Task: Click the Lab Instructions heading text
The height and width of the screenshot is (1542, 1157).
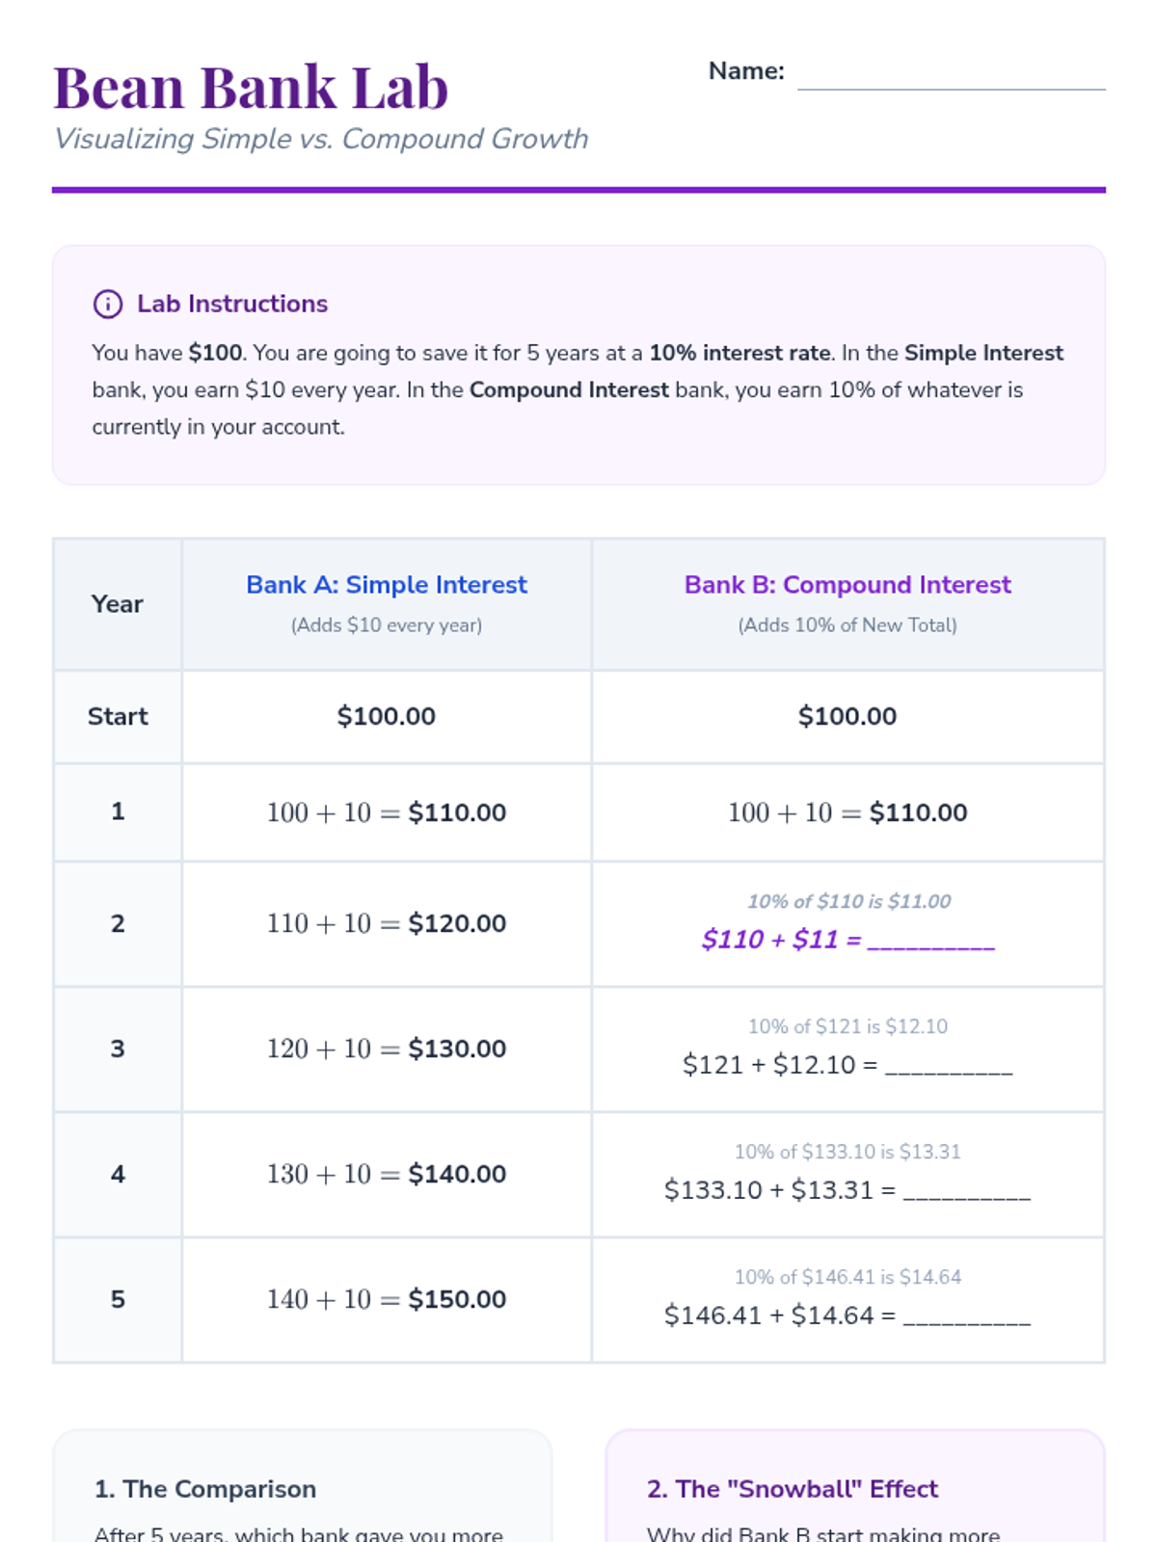Action: (x=232, y=304)
